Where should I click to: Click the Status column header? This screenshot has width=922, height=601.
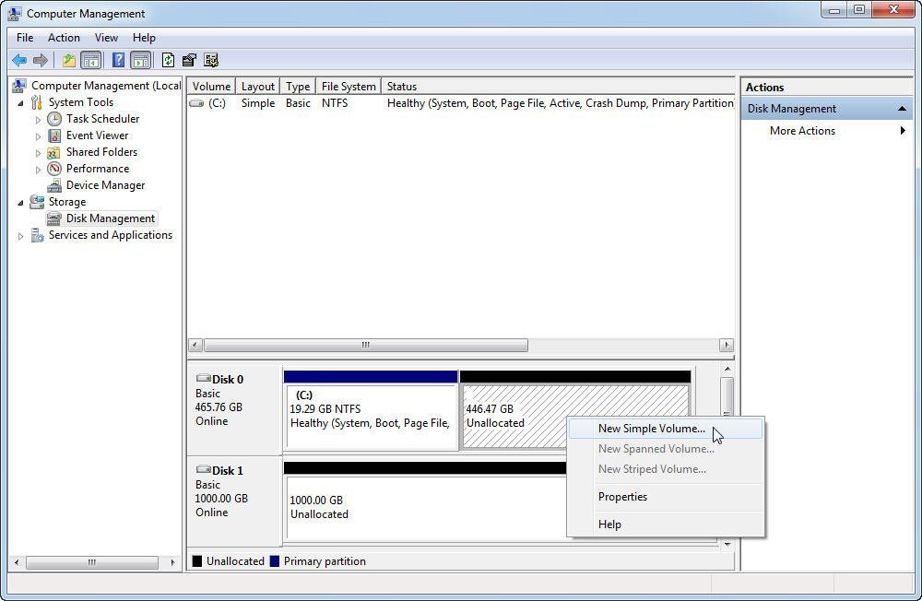558,87
